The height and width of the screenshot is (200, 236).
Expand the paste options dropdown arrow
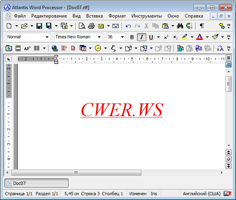click(x=173, y=26)
